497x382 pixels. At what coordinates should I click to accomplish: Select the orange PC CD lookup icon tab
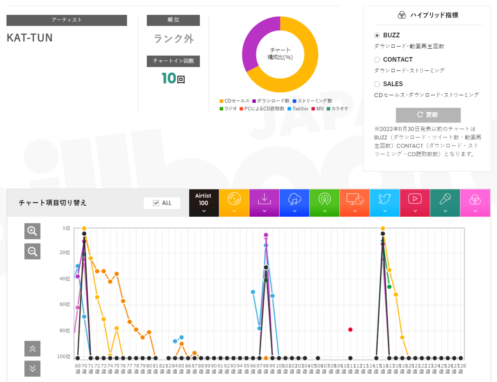(355, 203)
